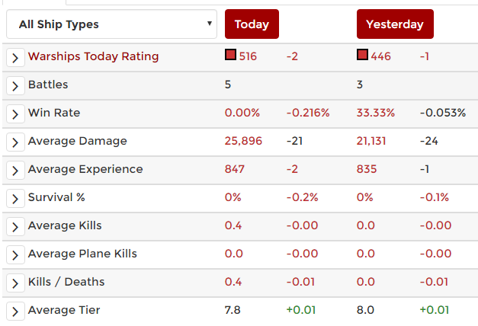Expand the Average Damage row
This screenshot has height=326, width=478.
[x=14, y=142]
